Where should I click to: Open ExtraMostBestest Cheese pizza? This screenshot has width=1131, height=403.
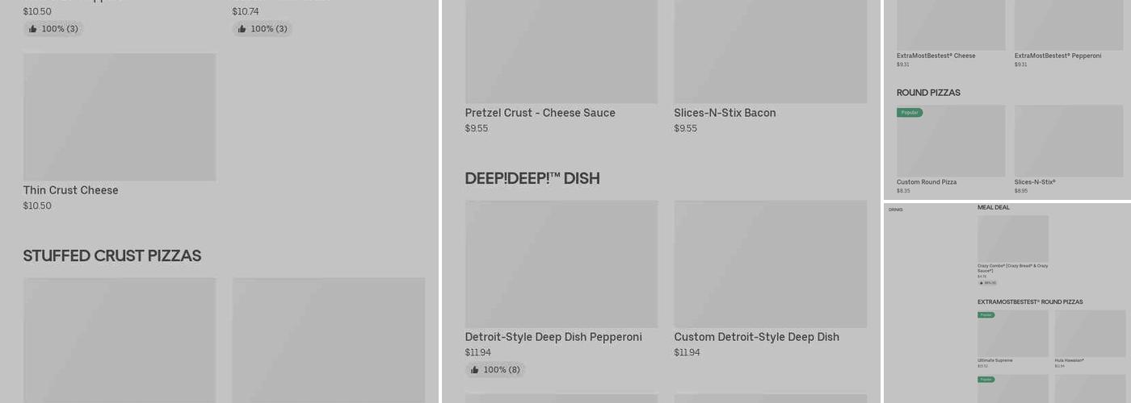point(935,56)
